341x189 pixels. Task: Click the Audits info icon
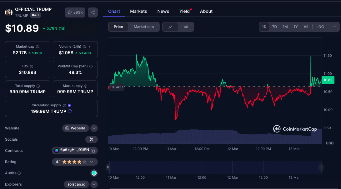coord(19,173)
